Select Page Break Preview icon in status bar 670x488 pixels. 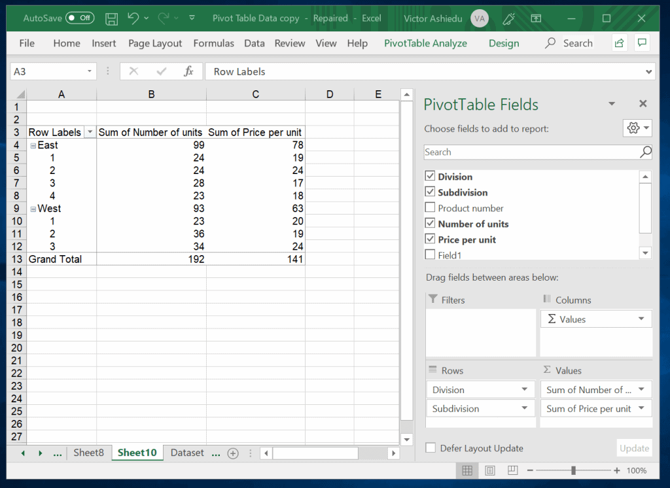coord(512,470)
